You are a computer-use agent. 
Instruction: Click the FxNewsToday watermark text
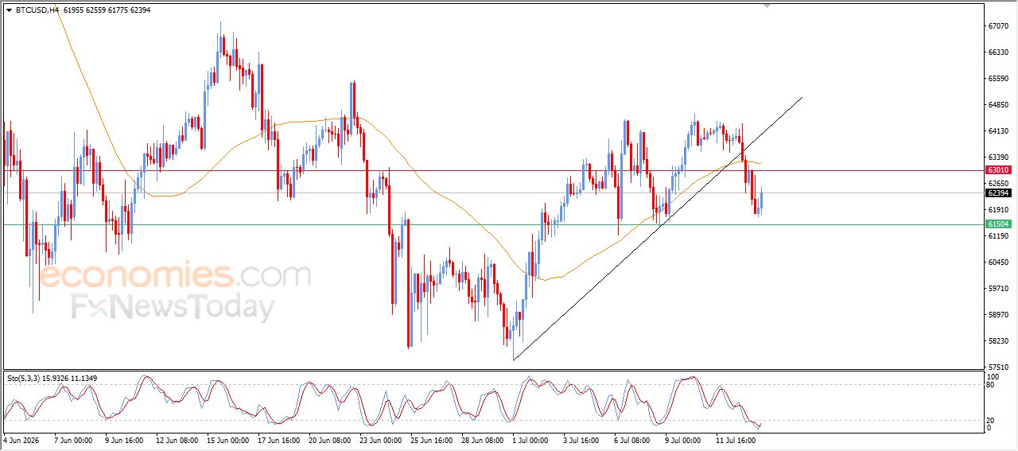click(173, 307)
